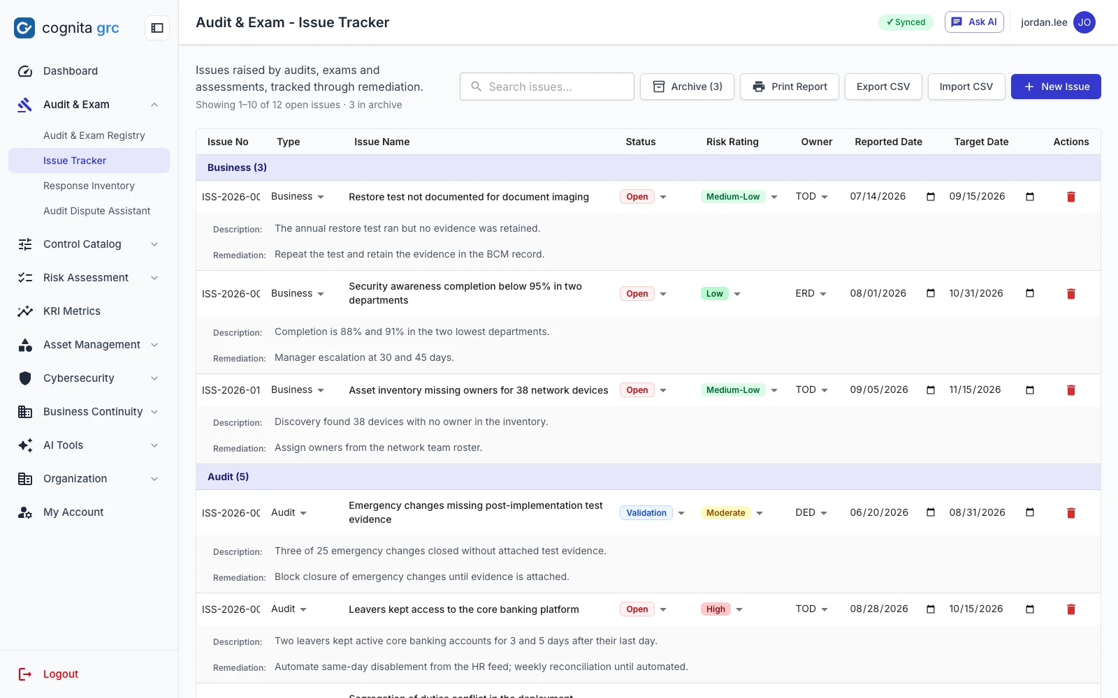The width and height of the screenshot is (1118, 698).
Task: Open Archive (3) issues
Action: 687,87
